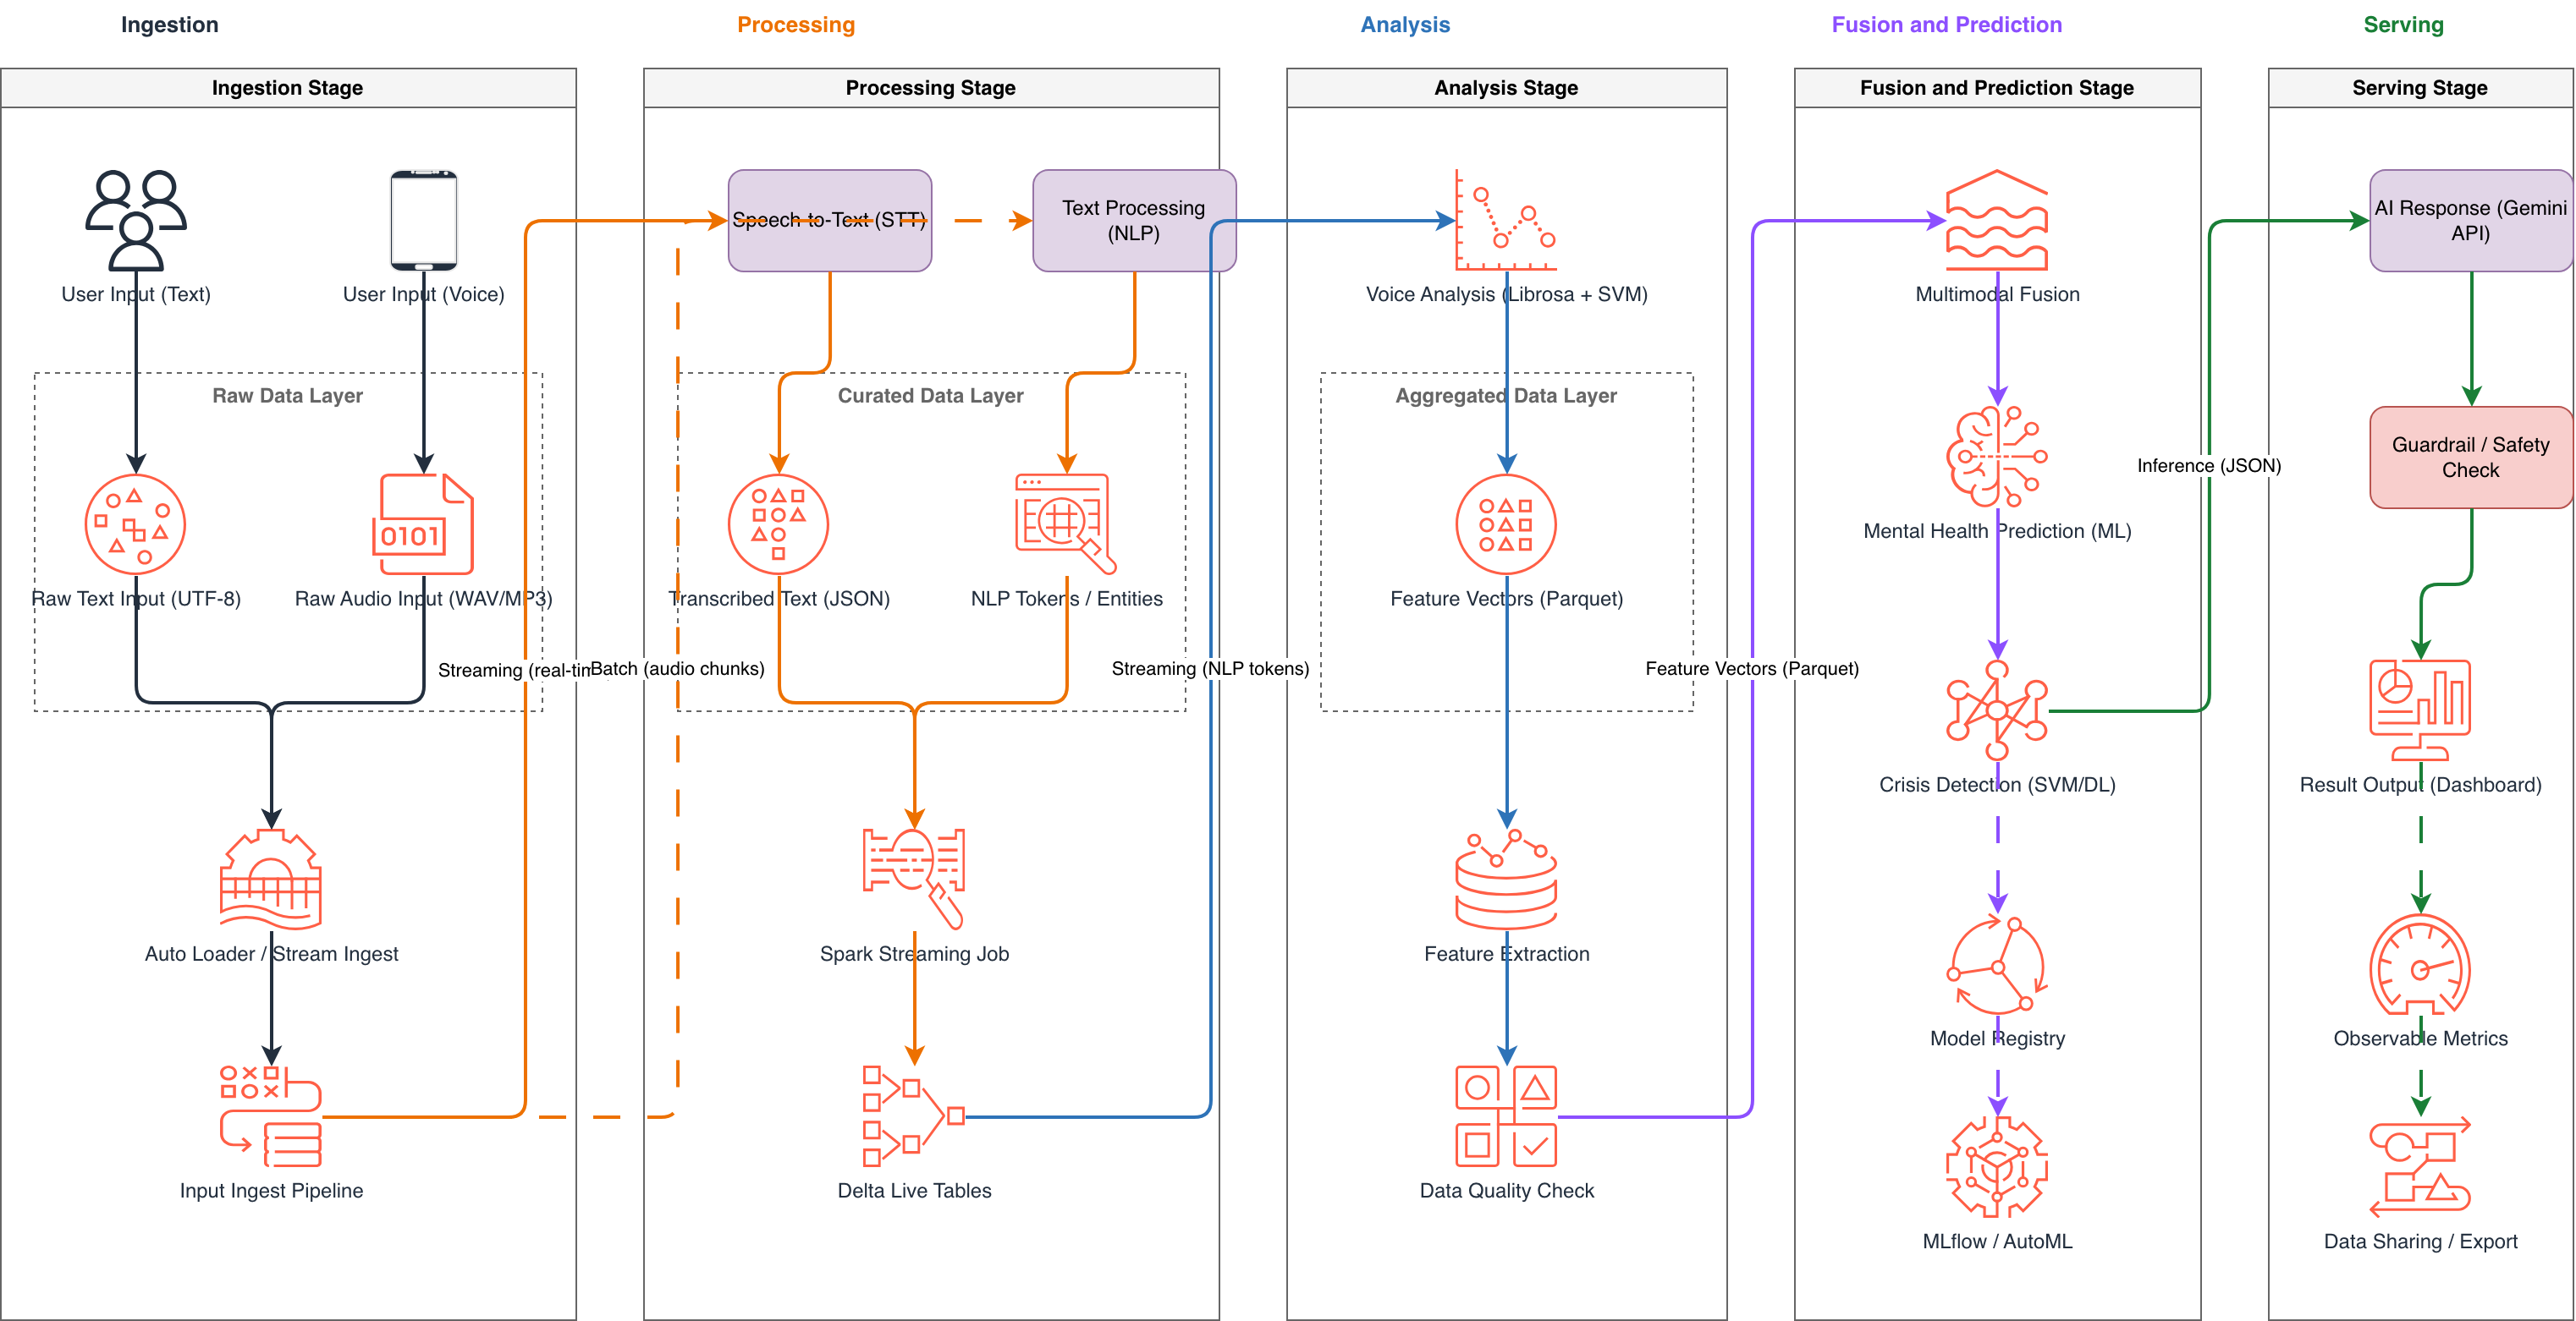Click the dark Ingestion title text
This screenshot has height=1321, width=2576.
pos(170,25)
